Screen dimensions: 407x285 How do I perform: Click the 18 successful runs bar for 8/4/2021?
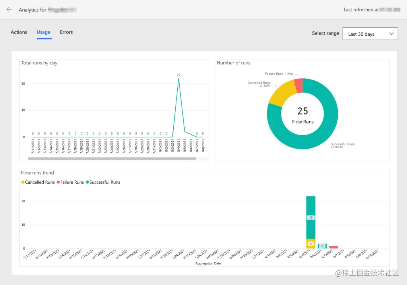[311, 217]
